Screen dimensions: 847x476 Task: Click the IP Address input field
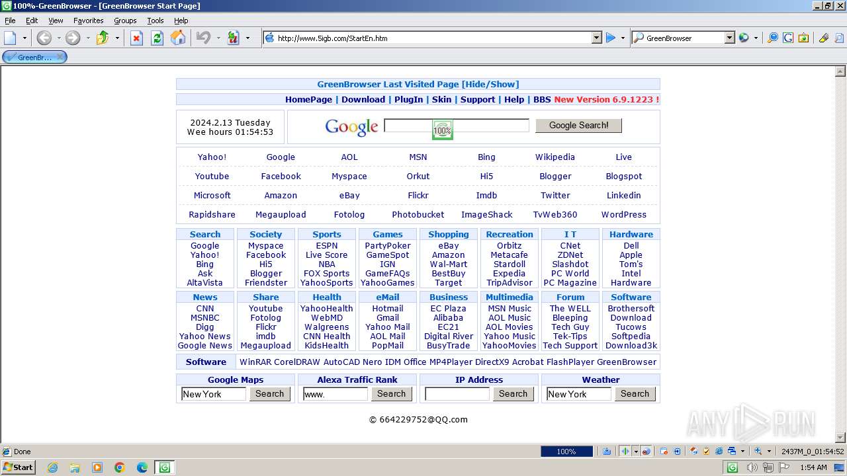pyautogui.click(x=457, y=394)
